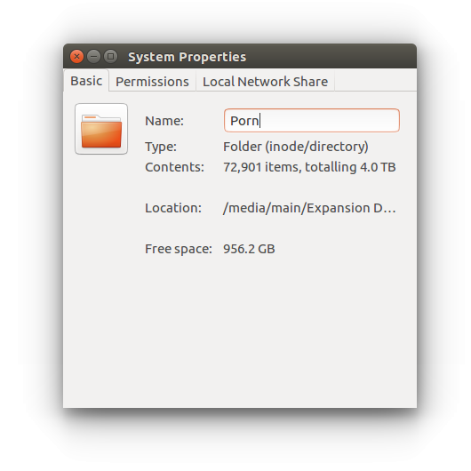471x471 pixels.
Task: Select the Folder (inode/directory) type text
Action: point(296,147)
